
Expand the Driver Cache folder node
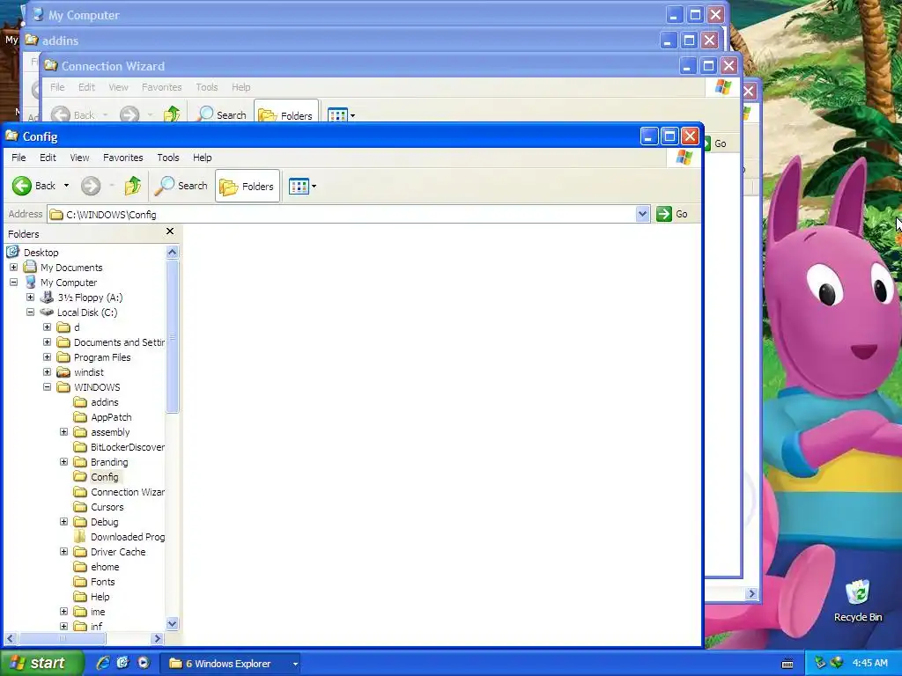[x=63, y=551]
